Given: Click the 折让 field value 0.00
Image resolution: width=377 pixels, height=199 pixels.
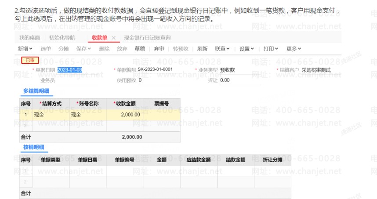Looking at the screenshot, I should coord(225,80).
